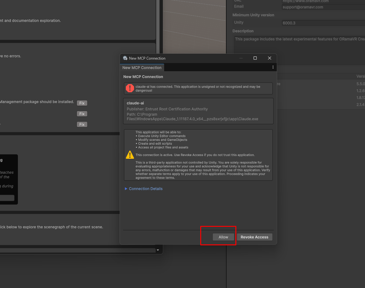This screenshot has width=365, height=288.
Task: Click Revoke Access button
Action: 255,237
